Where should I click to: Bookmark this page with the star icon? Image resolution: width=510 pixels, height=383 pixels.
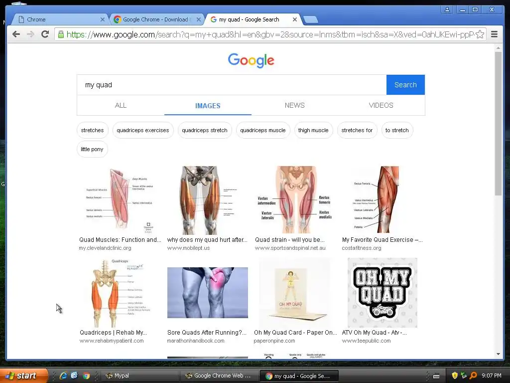[x=480, y=34]
